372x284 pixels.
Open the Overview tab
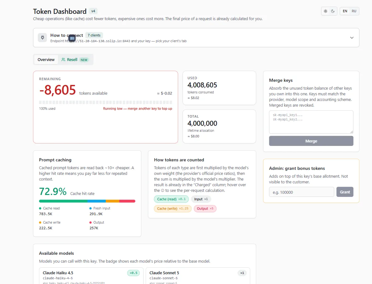coord(46,59)
